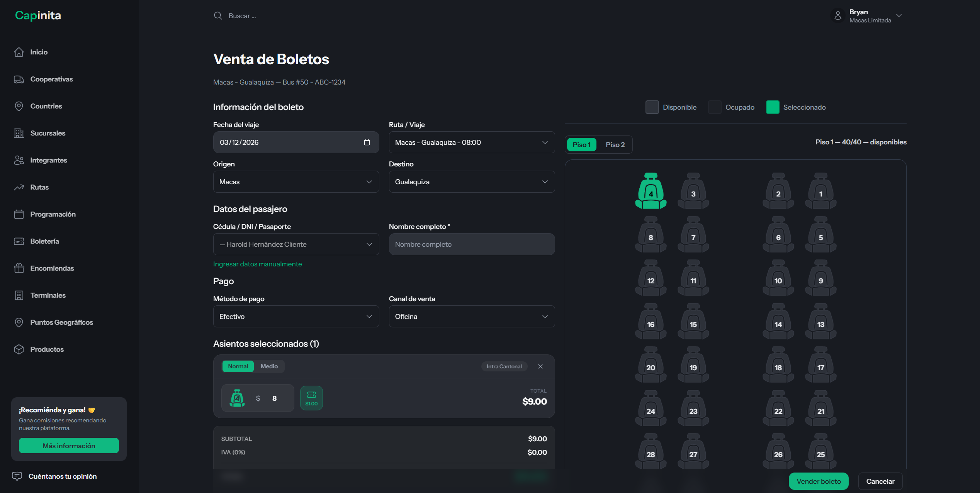Click the Boletería ticket icon in sidebar
The image size is (980, 493).
point(19,241)
